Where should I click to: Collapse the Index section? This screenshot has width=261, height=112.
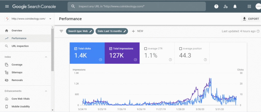coord(46,57)
